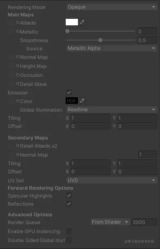Open the Occlusion texture picker icon
Screen dimensions: 160x249
[x=18, y=75]
